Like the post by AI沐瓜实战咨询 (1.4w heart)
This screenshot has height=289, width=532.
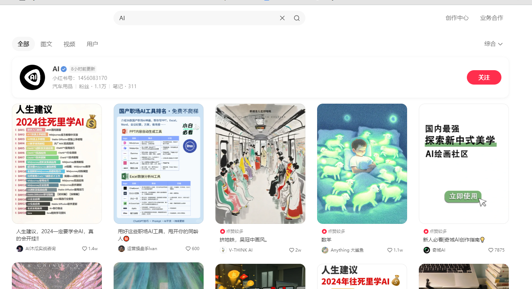(85, 249)
